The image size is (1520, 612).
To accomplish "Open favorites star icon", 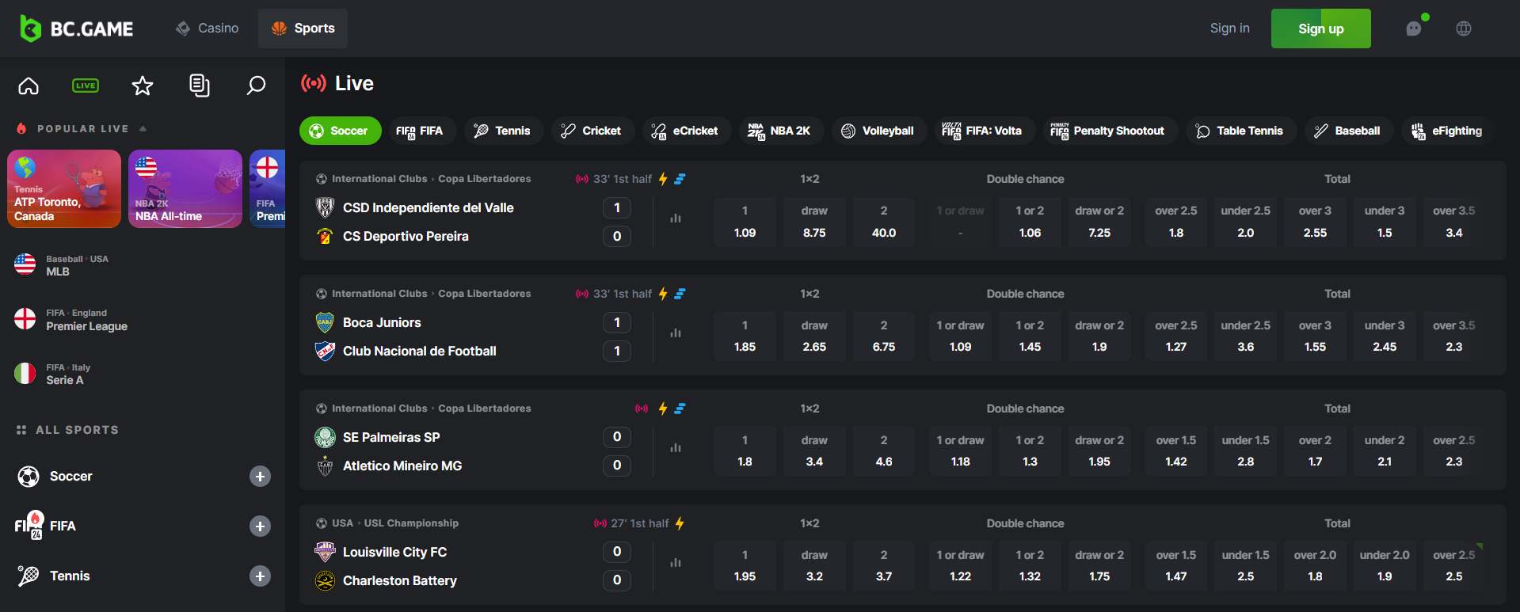I will [x=143, y=86].
